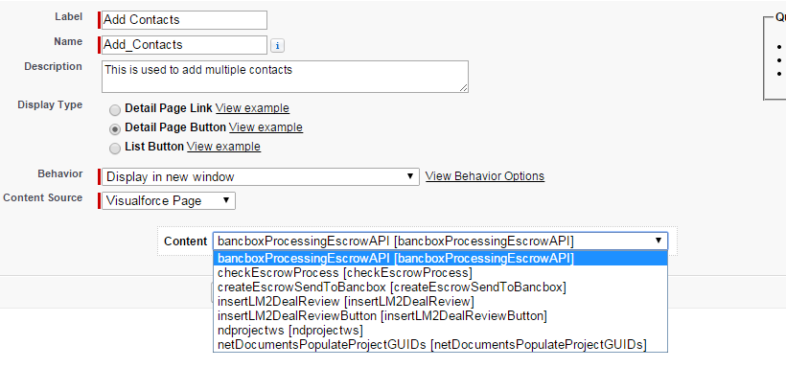
Task: Select Detail Page Button radio option
Action: tap(115, 128)
